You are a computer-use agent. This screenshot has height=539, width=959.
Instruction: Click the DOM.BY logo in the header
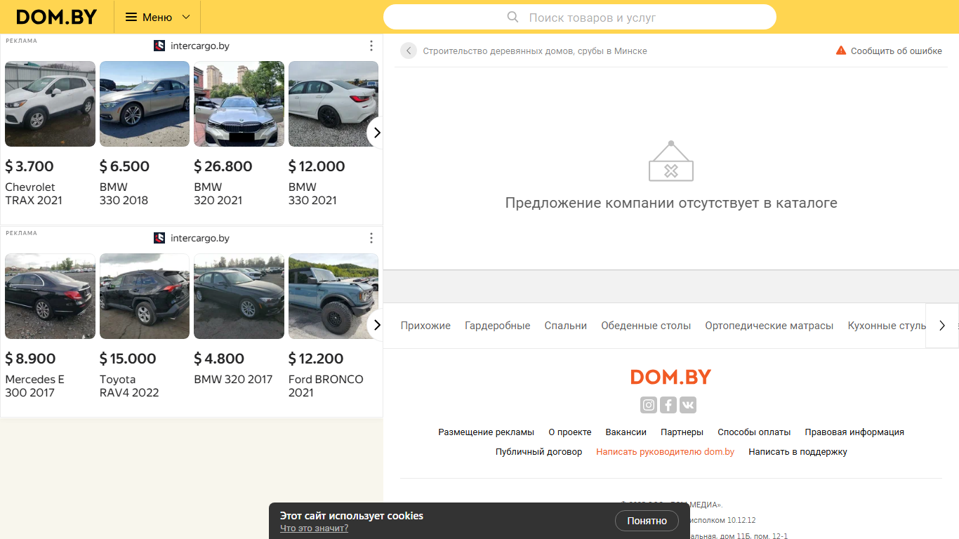tap(56, 17)
